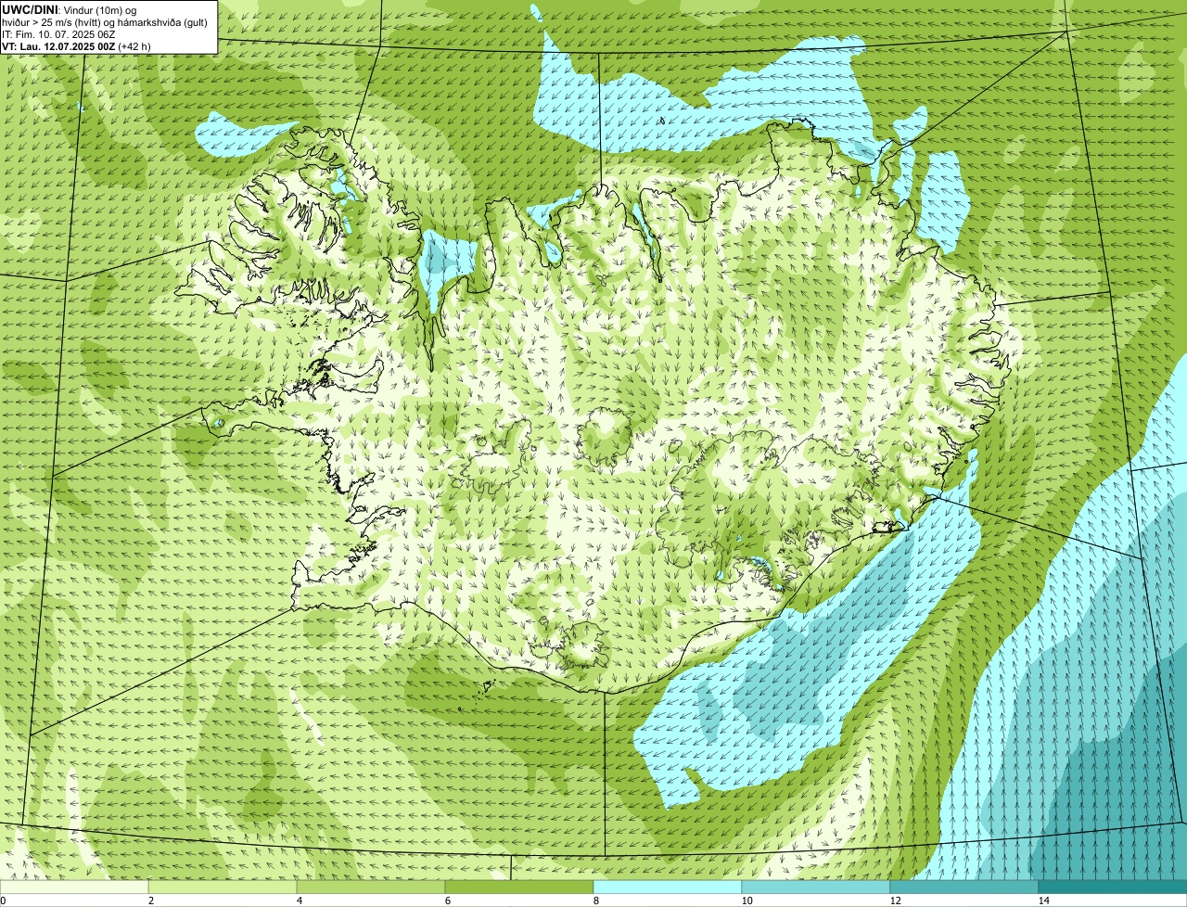This screenshot has width=1187, height=907.
Task: Click the '10' label on the color scale
Action: (747, 901)
